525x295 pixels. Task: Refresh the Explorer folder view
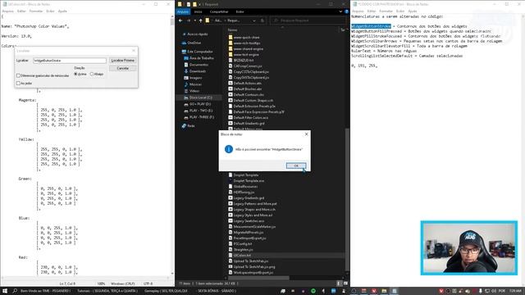click(262, 20)
